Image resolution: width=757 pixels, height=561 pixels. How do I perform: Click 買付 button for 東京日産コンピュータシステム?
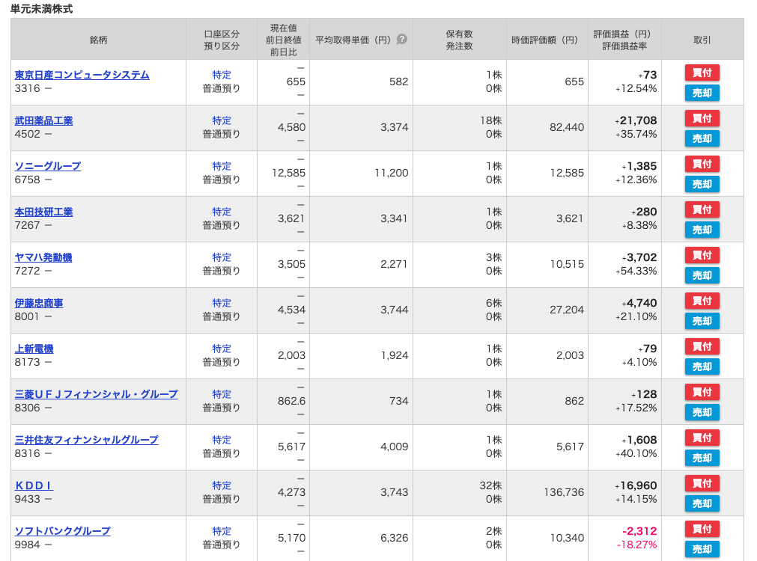point(702,73)
